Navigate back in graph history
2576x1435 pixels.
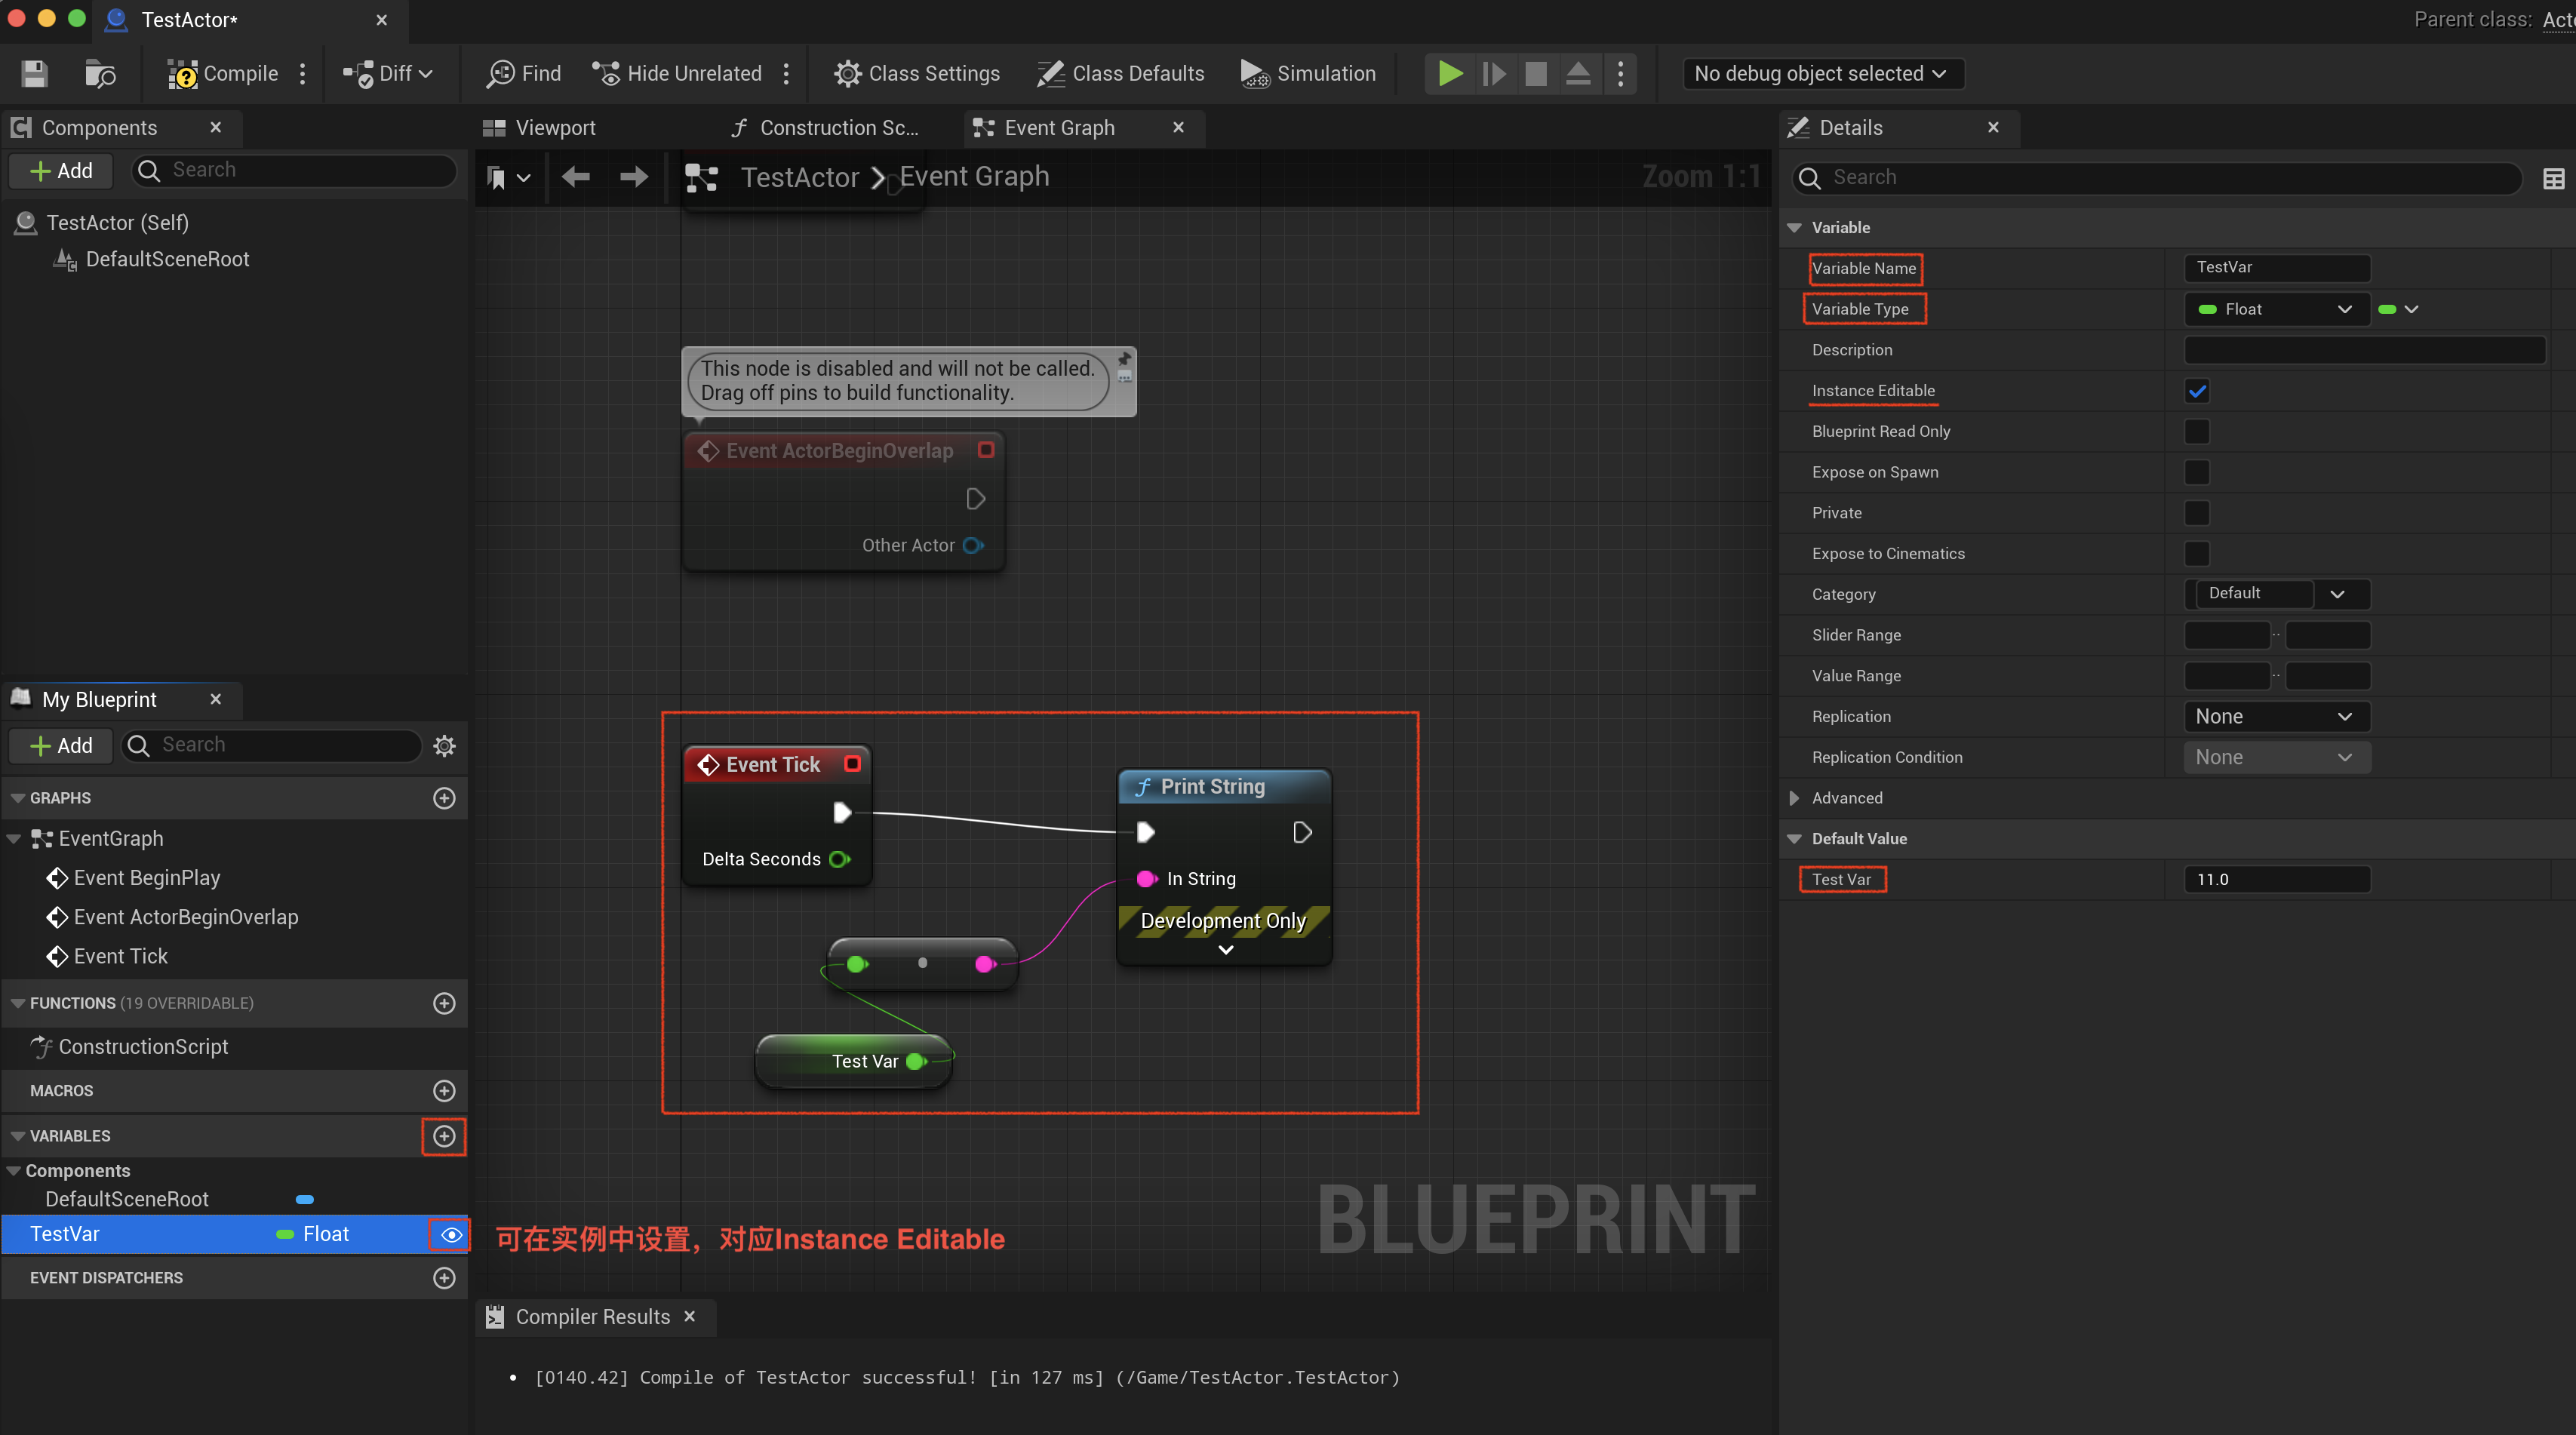click(x=576, y=177)
